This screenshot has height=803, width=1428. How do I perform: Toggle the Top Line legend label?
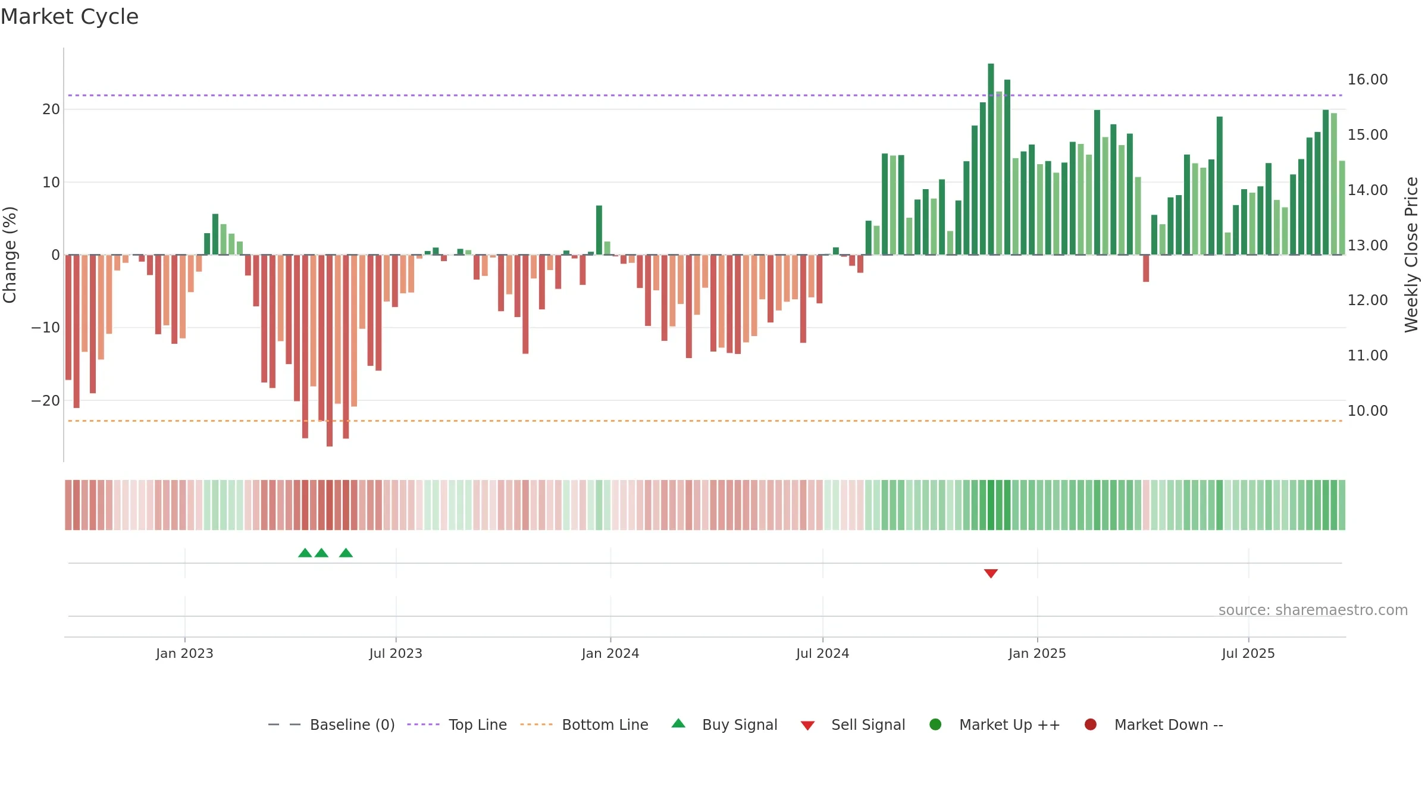click(x=478, y=724)
